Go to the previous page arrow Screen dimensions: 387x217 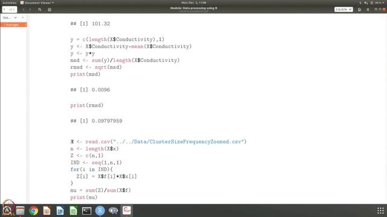pyautogui.click(x=24, y=10)
